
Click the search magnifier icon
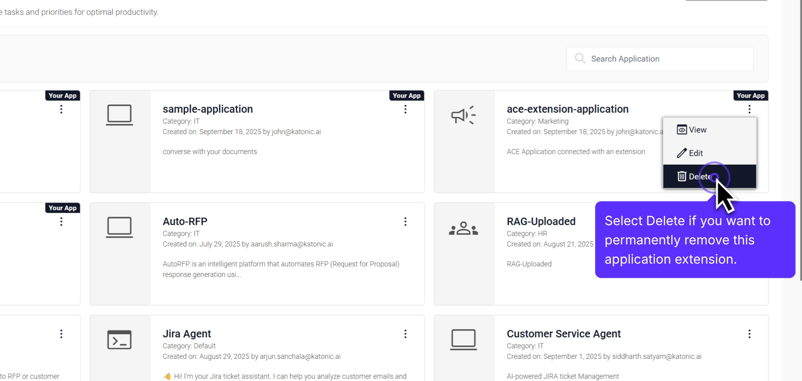[x=580, y=58]
